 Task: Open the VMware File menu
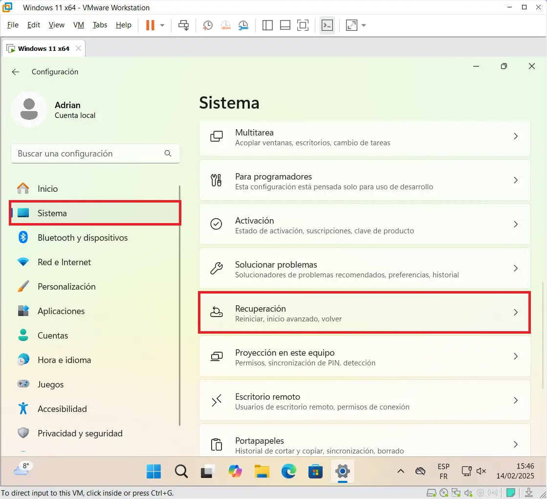13,25
